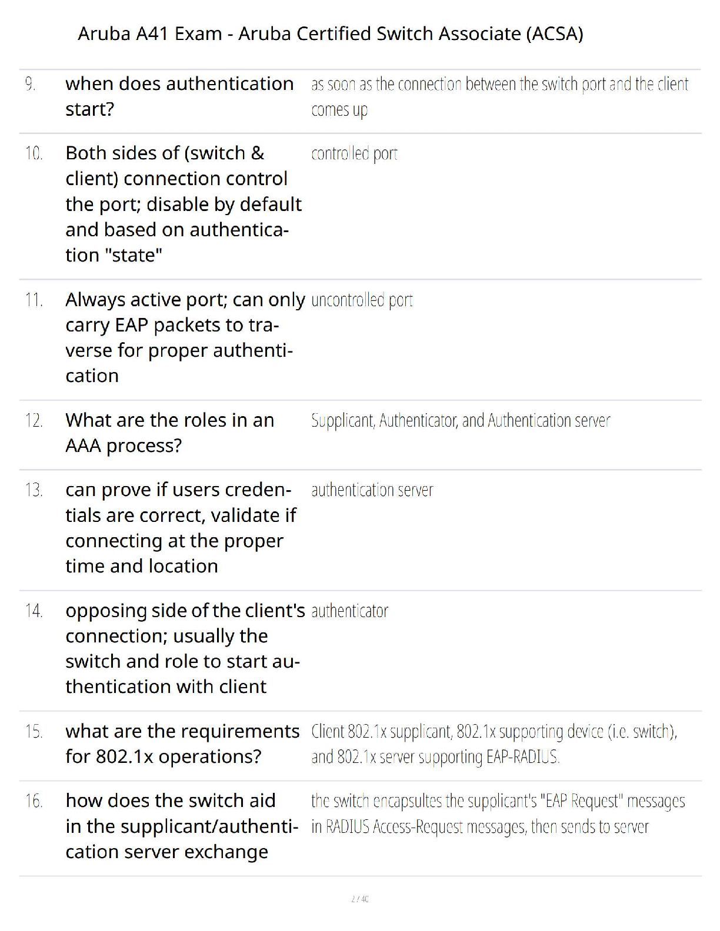Select the Client 802.1x supplicant answer text

coord(494,744)
